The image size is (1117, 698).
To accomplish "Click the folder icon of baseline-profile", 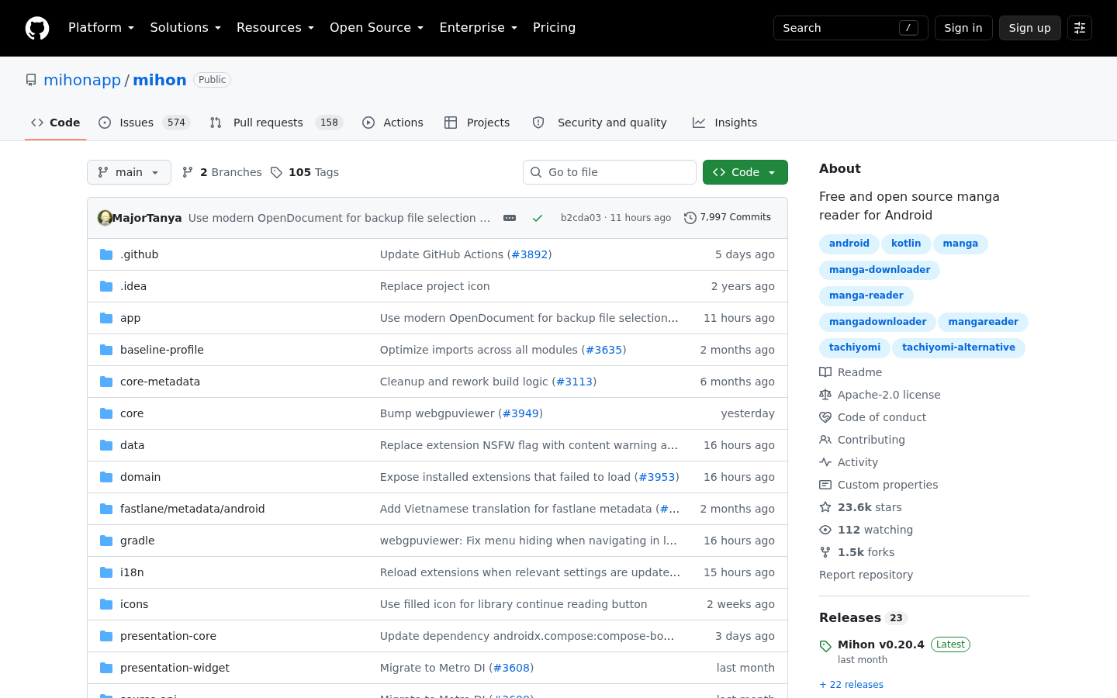I will [106, 350].
